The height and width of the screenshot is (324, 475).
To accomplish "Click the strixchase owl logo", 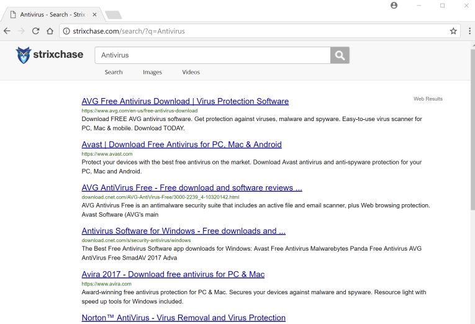I will [x=24, y=55].
